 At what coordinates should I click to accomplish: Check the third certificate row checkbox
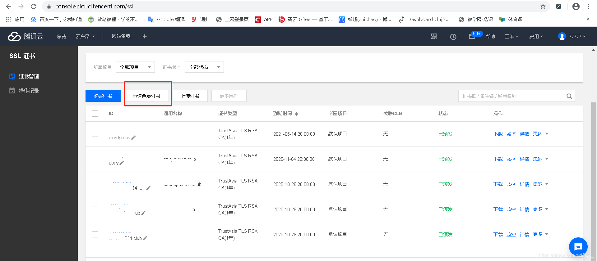95,184
